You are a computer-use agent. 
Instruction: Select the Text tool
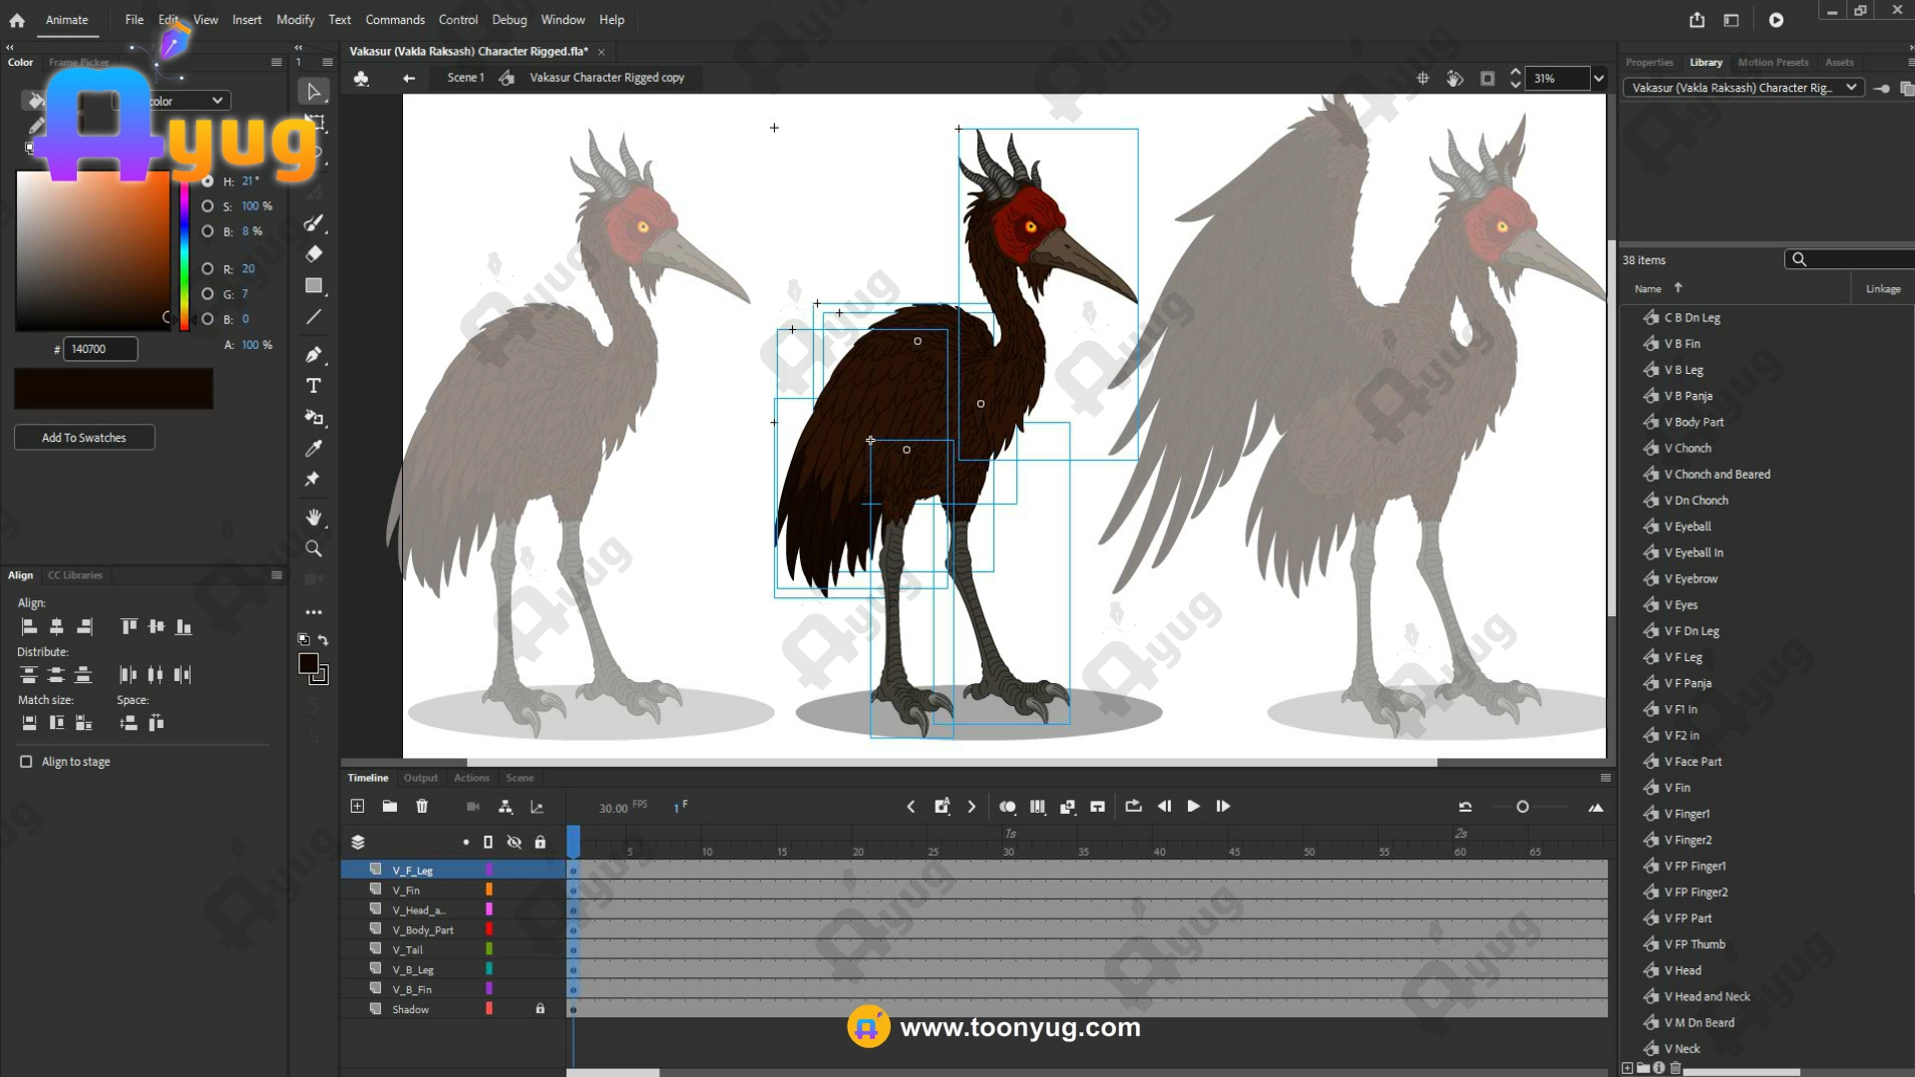313,386
